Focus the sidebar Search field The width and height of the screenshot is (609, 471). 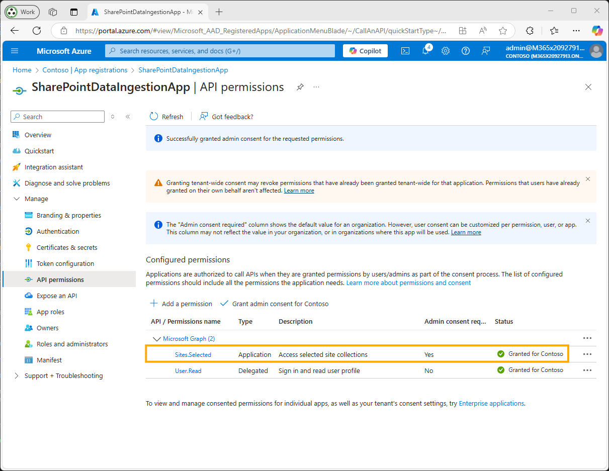[57, 117]
